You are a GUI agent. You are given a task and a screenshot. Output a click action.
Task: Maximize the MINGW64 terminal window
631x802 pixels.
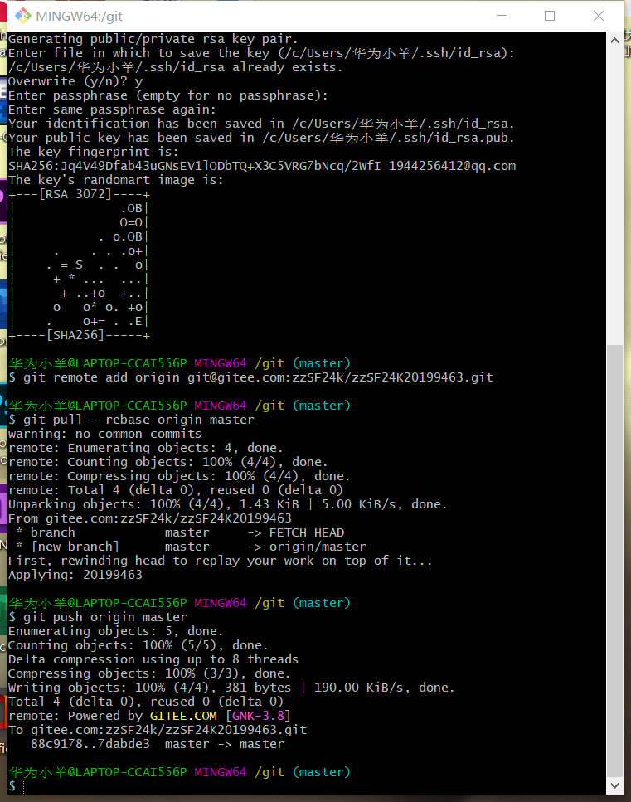pos(550,16)
